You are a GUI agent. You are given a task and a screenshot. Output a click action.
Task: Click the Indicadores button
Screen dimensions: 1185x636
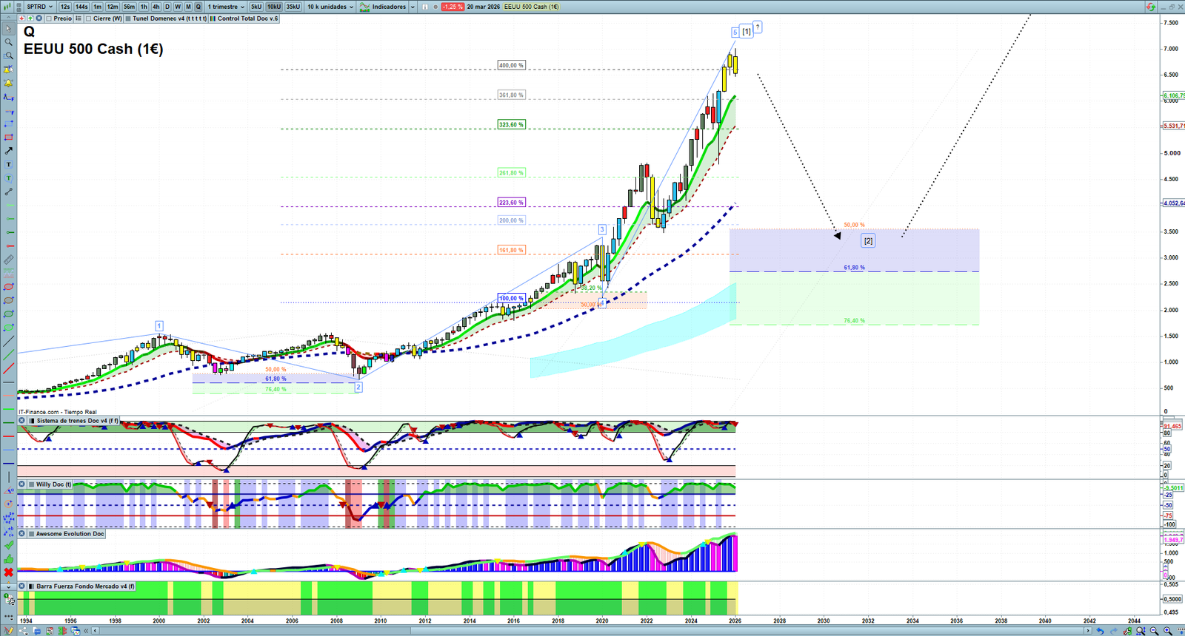[x=383, y=7]
